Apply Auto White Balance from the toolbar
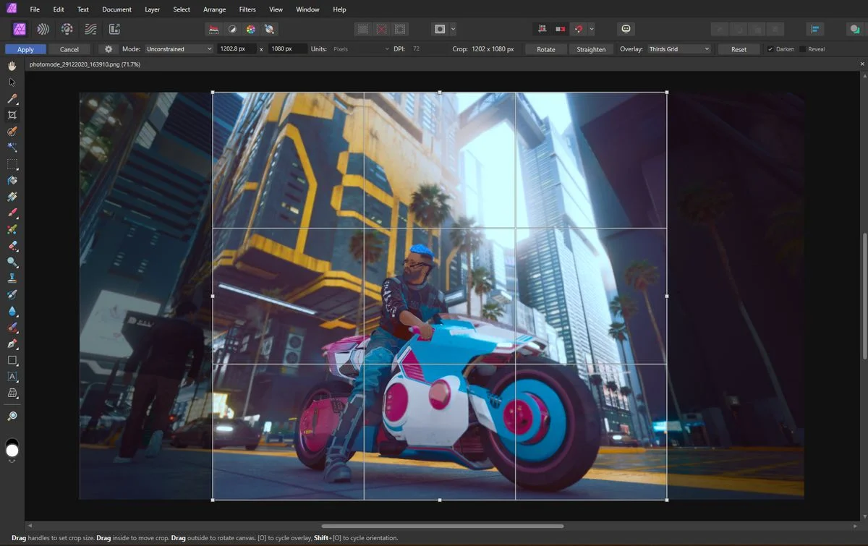Screen dimensions: 868x546 pos(270,29)
